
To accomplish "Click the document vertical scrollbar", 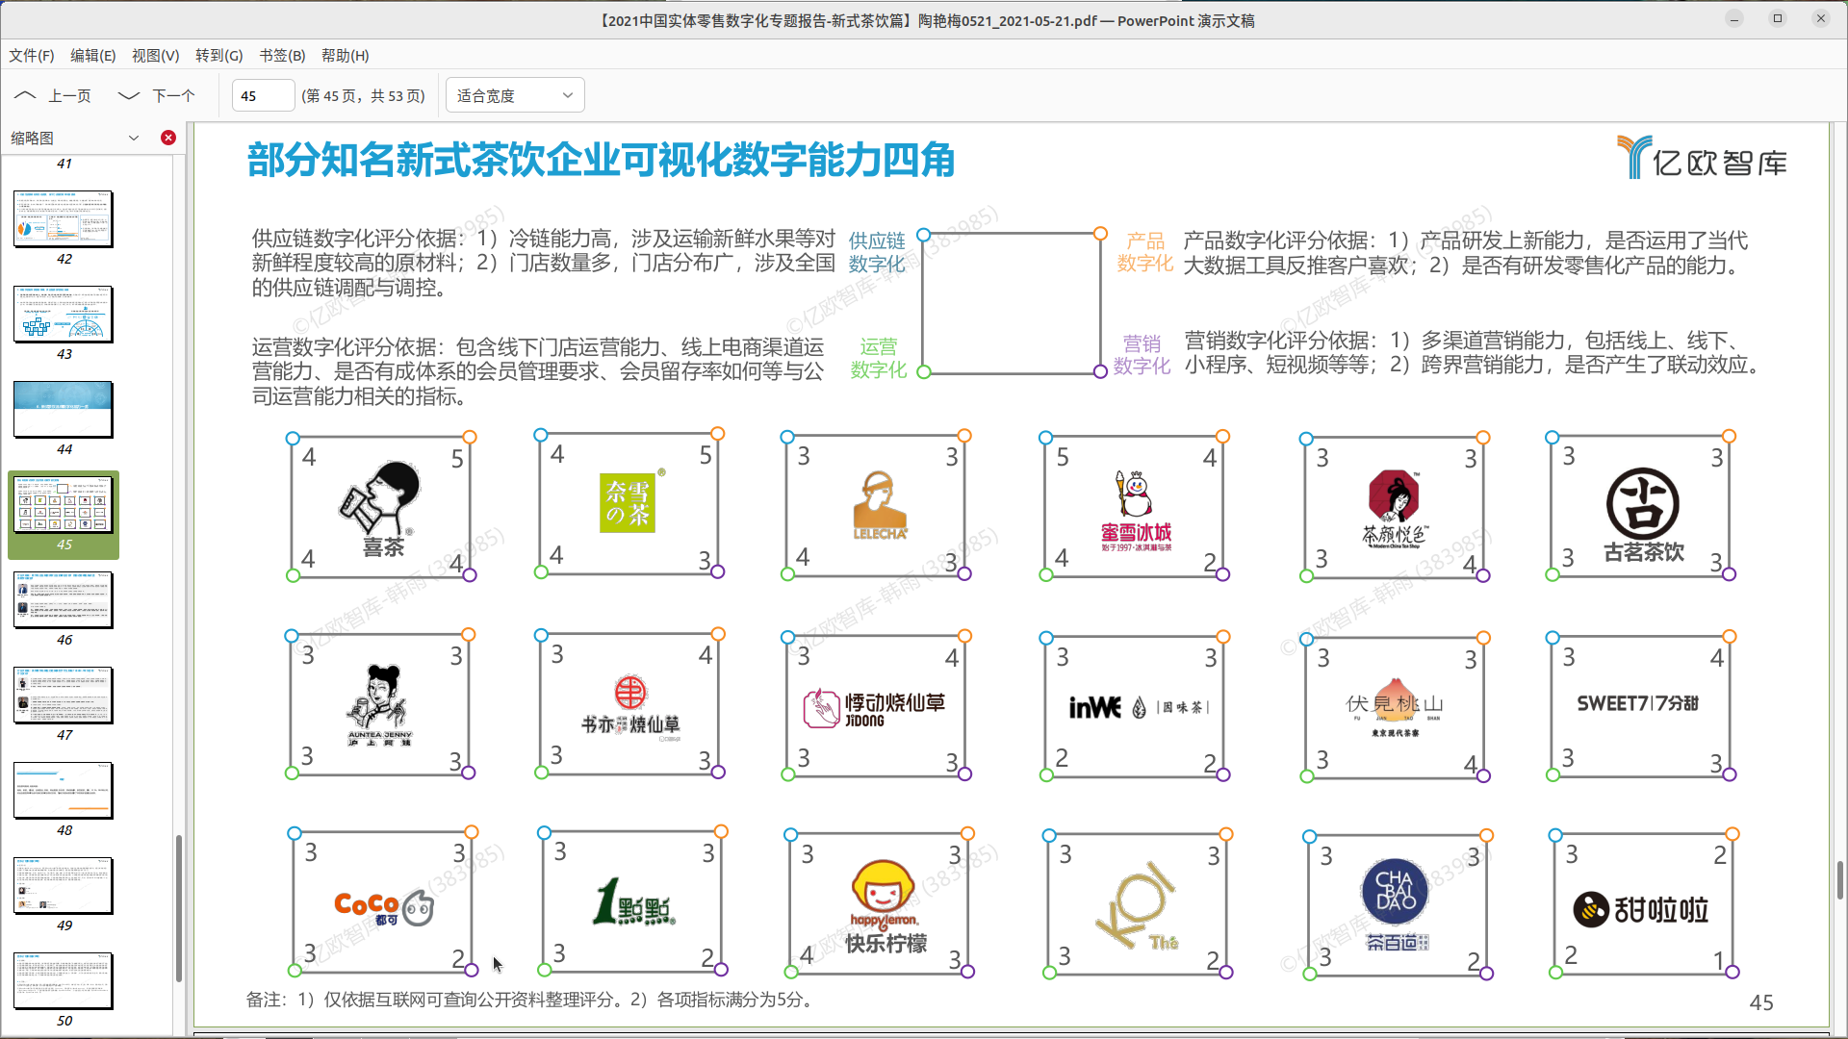I will [1839, 879].
